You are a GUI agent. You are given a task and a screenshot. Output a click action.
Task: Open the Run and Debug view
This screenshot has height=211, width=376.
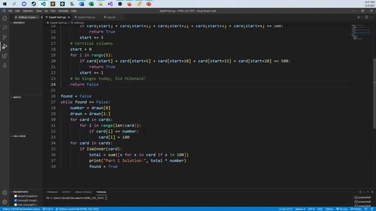[5, 46]
